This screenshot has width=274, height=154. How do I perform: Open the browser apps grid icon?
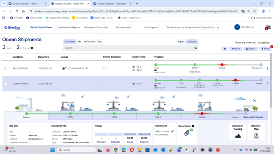(x=3, y=18)
